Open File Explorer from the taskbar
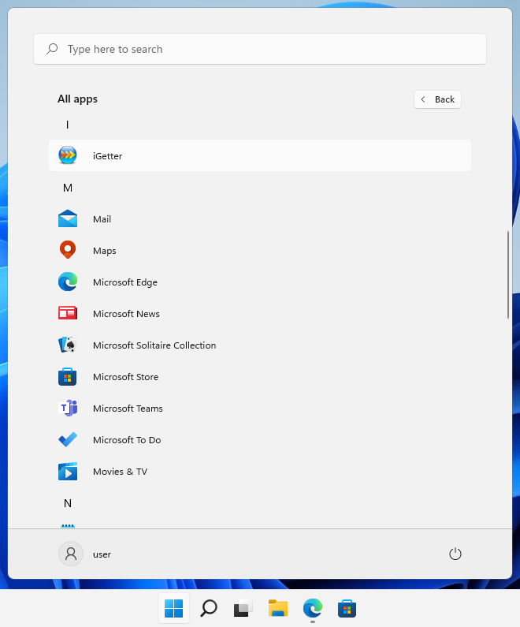The height and width of the screenshot is (627, 520). tap(277, 608)
